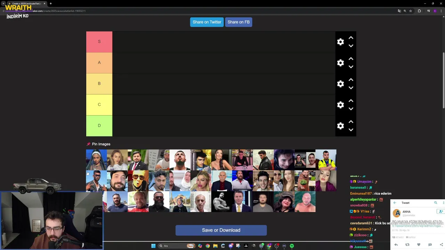Move the C tier row up
Screen dimensions: 445x250
coord(351,101)
